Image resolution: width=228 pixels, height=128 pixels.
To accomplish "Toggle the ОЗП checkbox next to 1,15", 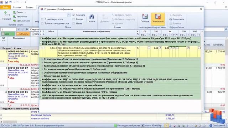I will tap(160, 48).
